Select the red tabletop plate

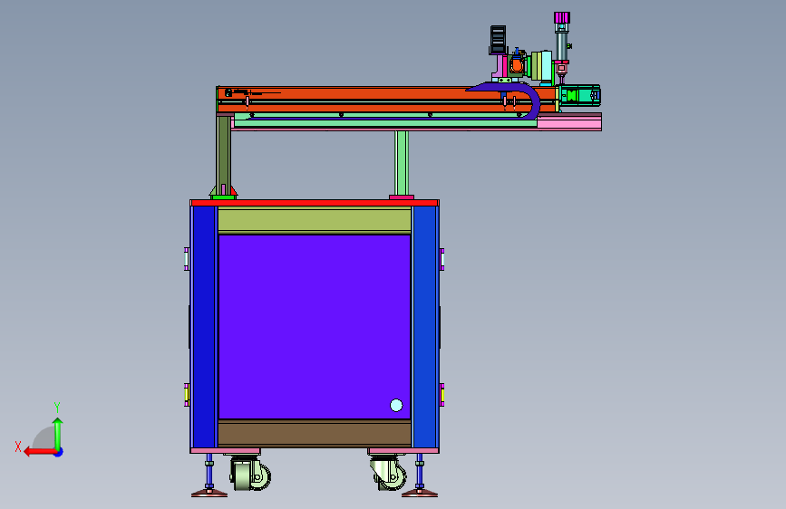(x=315, y=203)
